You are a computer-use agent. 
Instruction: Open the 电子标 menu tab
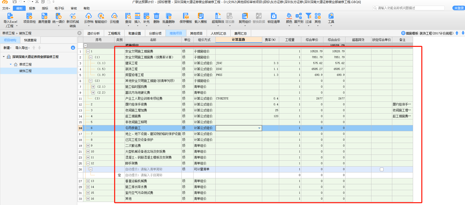(59, 8)
